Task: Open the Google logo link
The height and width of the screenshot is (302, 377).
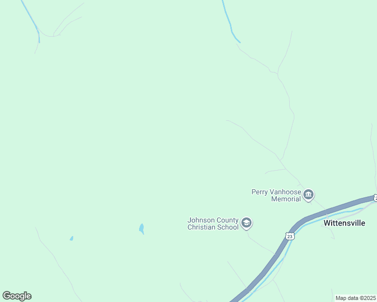Action: [17, 296]
